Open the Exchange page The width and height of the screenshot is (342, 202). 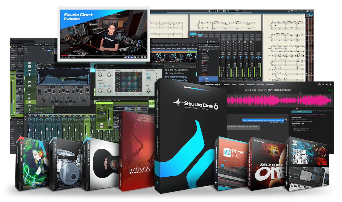click(260, 85)
